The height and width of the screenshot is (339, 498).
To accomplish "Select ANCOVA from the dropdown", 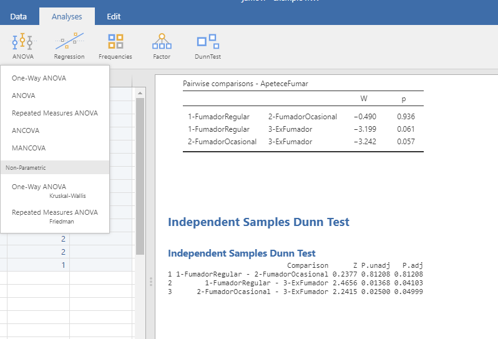I will [26, 131].
